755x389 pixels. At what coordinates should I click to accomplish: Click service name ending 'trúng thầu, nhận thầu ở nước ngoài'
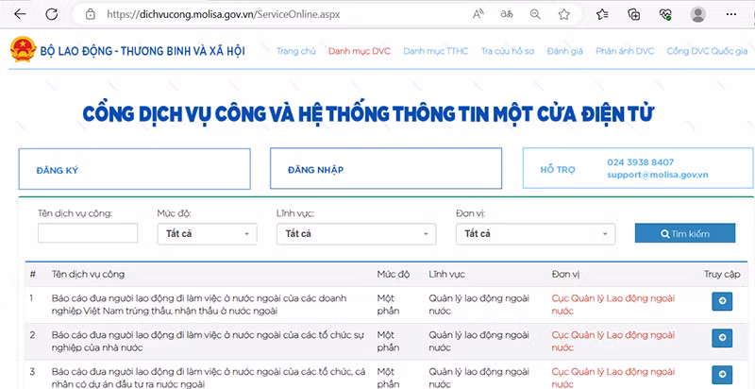point(199,304)
